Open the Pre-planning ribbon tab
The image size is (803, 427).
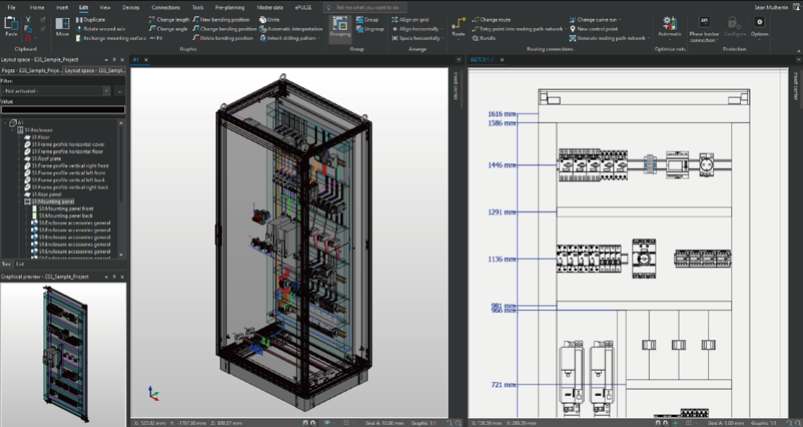[x=229, y=7]
